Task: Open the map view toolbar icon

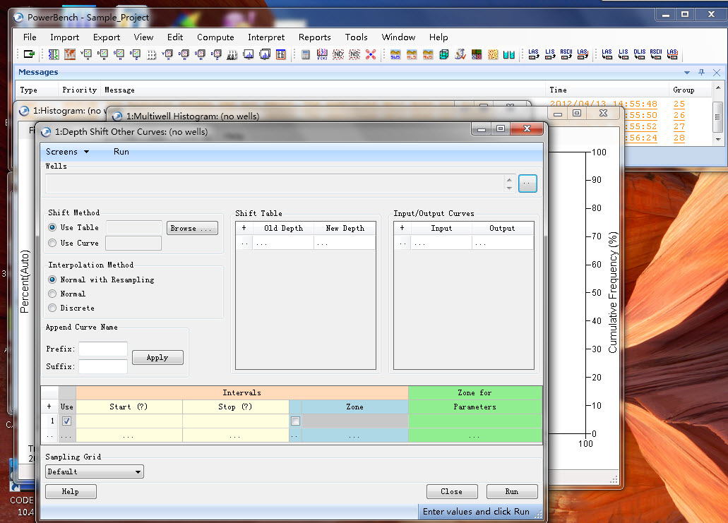Action: [x=70, y=54]
